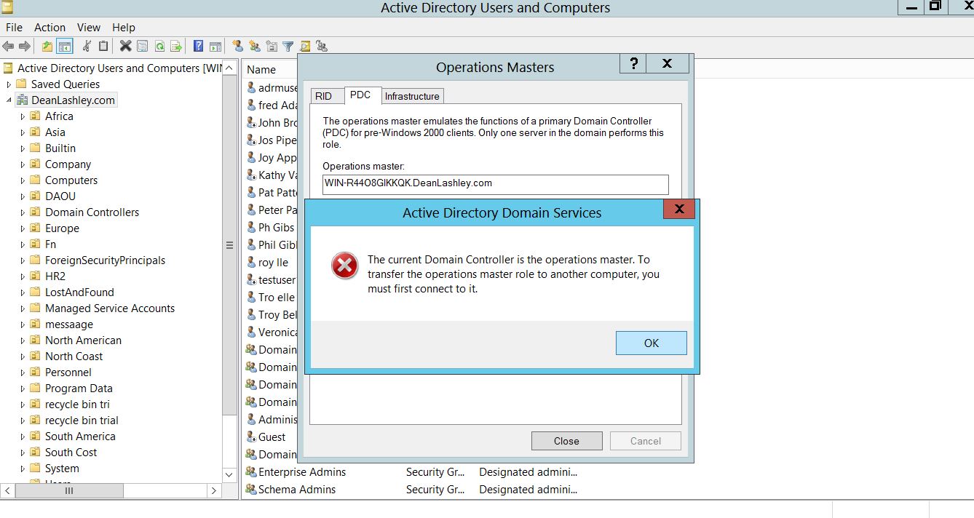Click the Cut scissors toolbar icon
This screenshot has height=518, width=974.
pyautogui.click(x=87, y=47)
